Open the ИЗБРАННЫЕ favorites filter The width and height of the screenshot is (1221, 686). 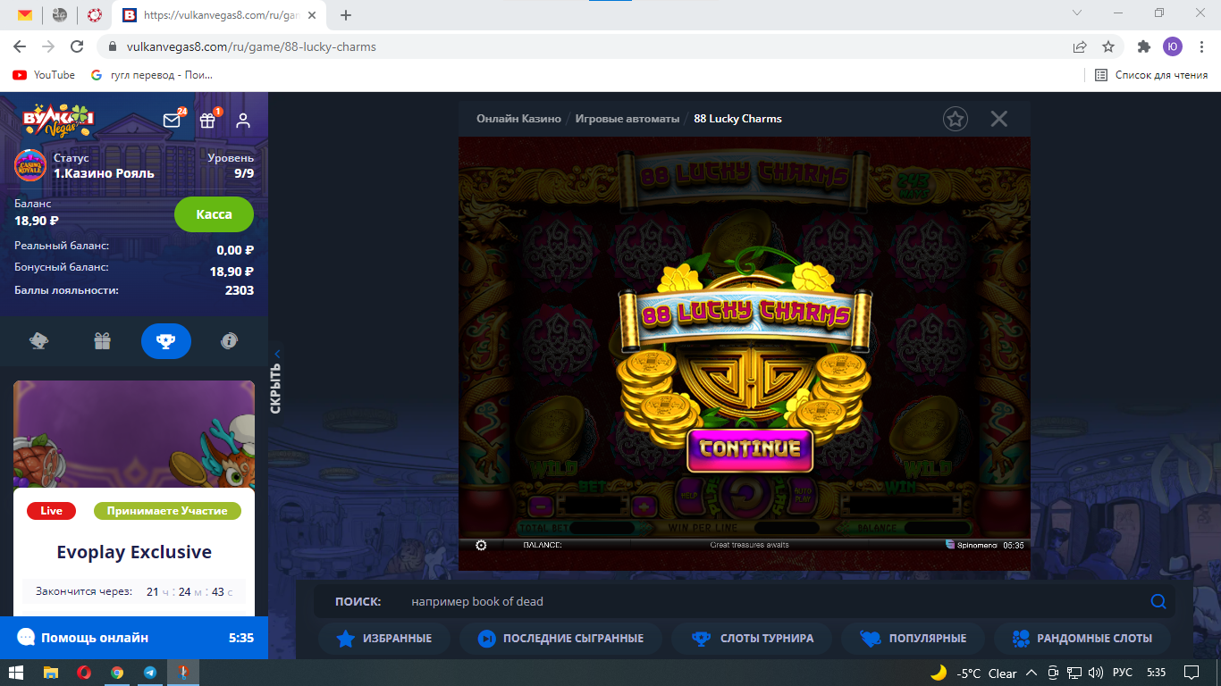pos(383,639)
